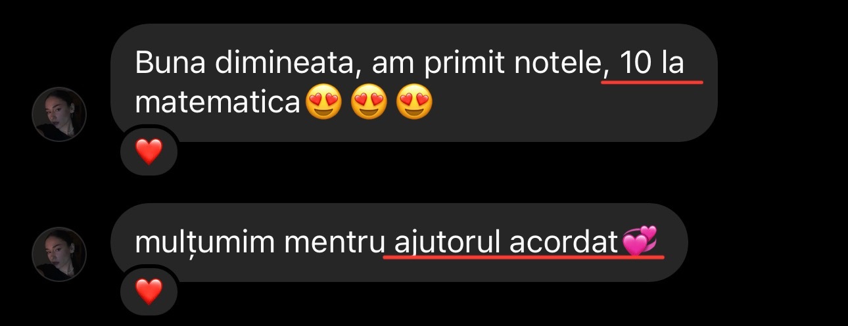Tap the red heart reaction under 'mulțumim' message
848x326 pixels.
[x=149, y=292]
